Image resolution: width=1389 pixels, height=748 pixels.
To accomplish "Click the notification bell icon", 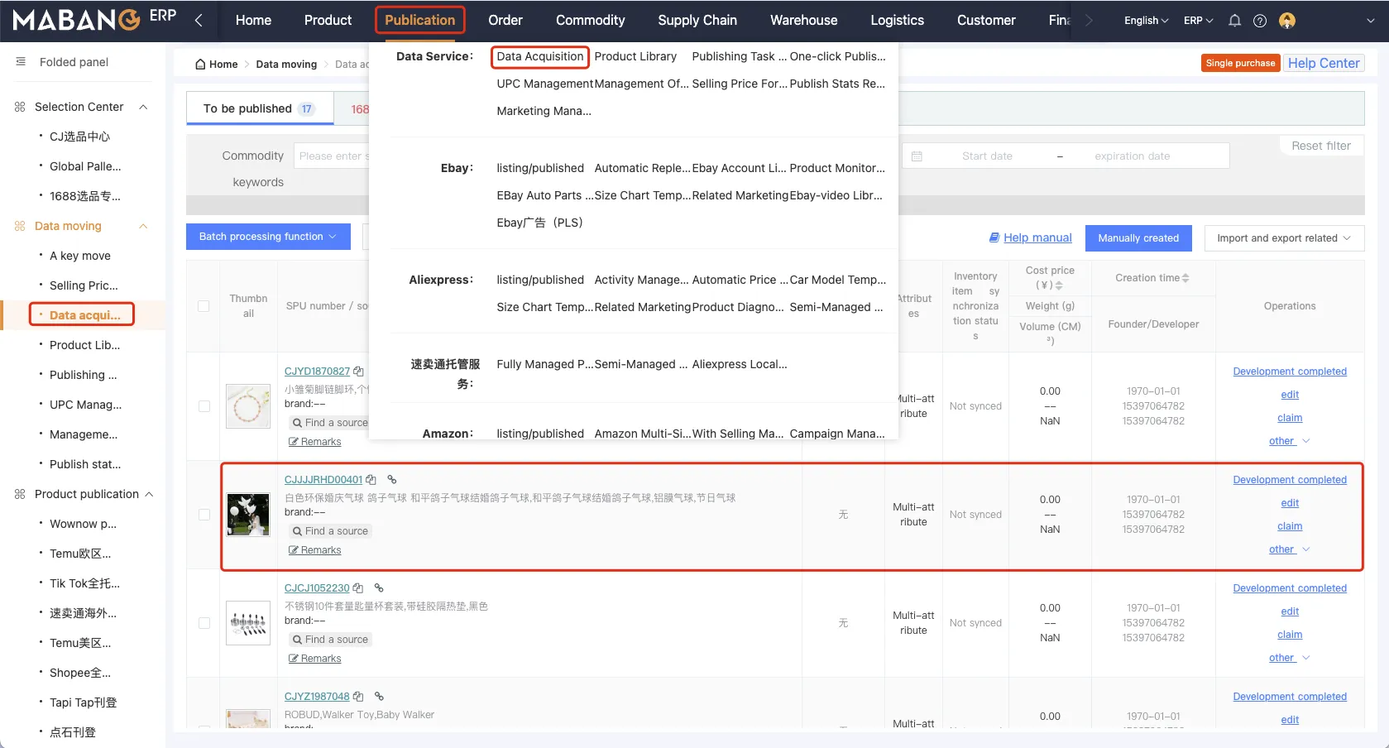I will point(1234,21).
